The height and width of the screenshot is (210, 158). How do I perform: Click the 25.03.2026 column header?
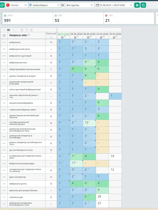click(x=102, y=34)
